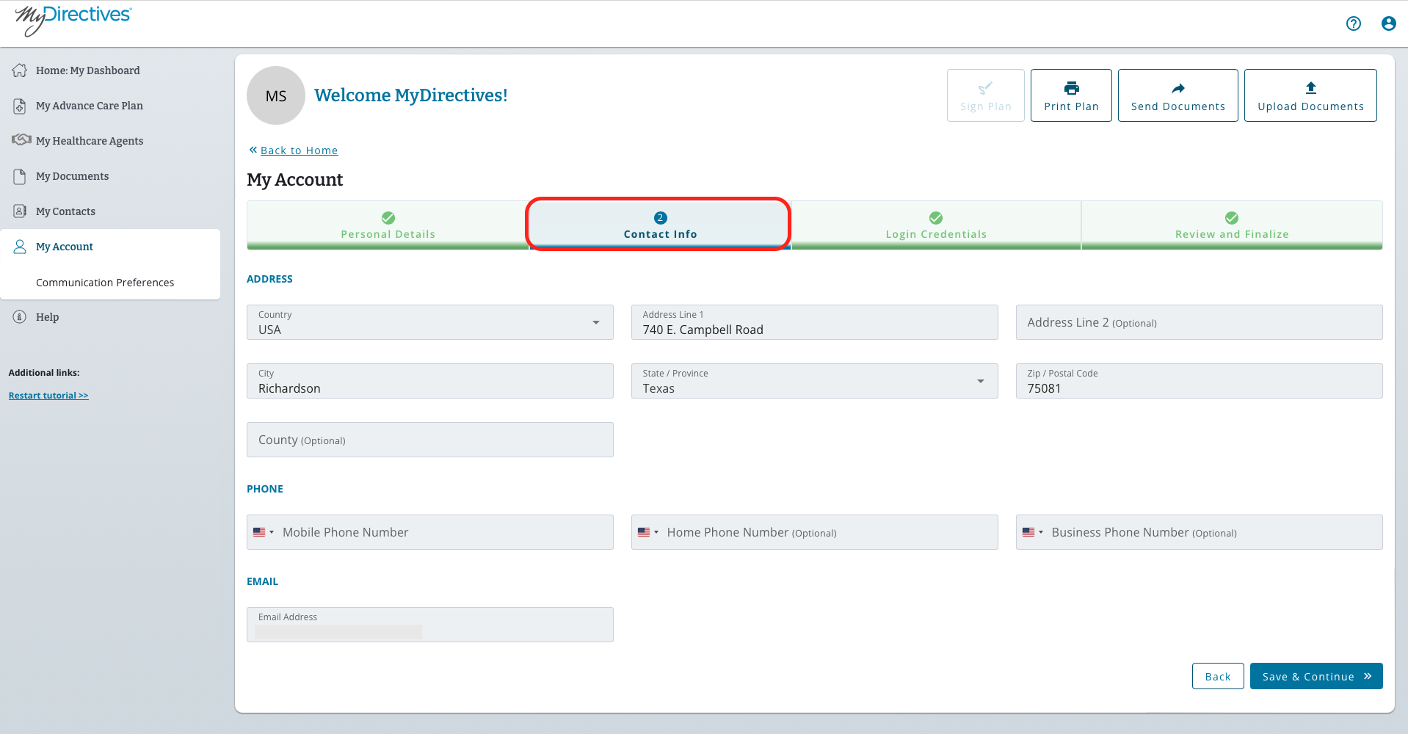
Task: Switch to the Personal Details step tab
Action: (388, 225)
